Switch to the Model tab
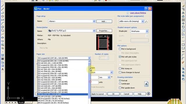This screenshot has height=104, width=186. 21,103
